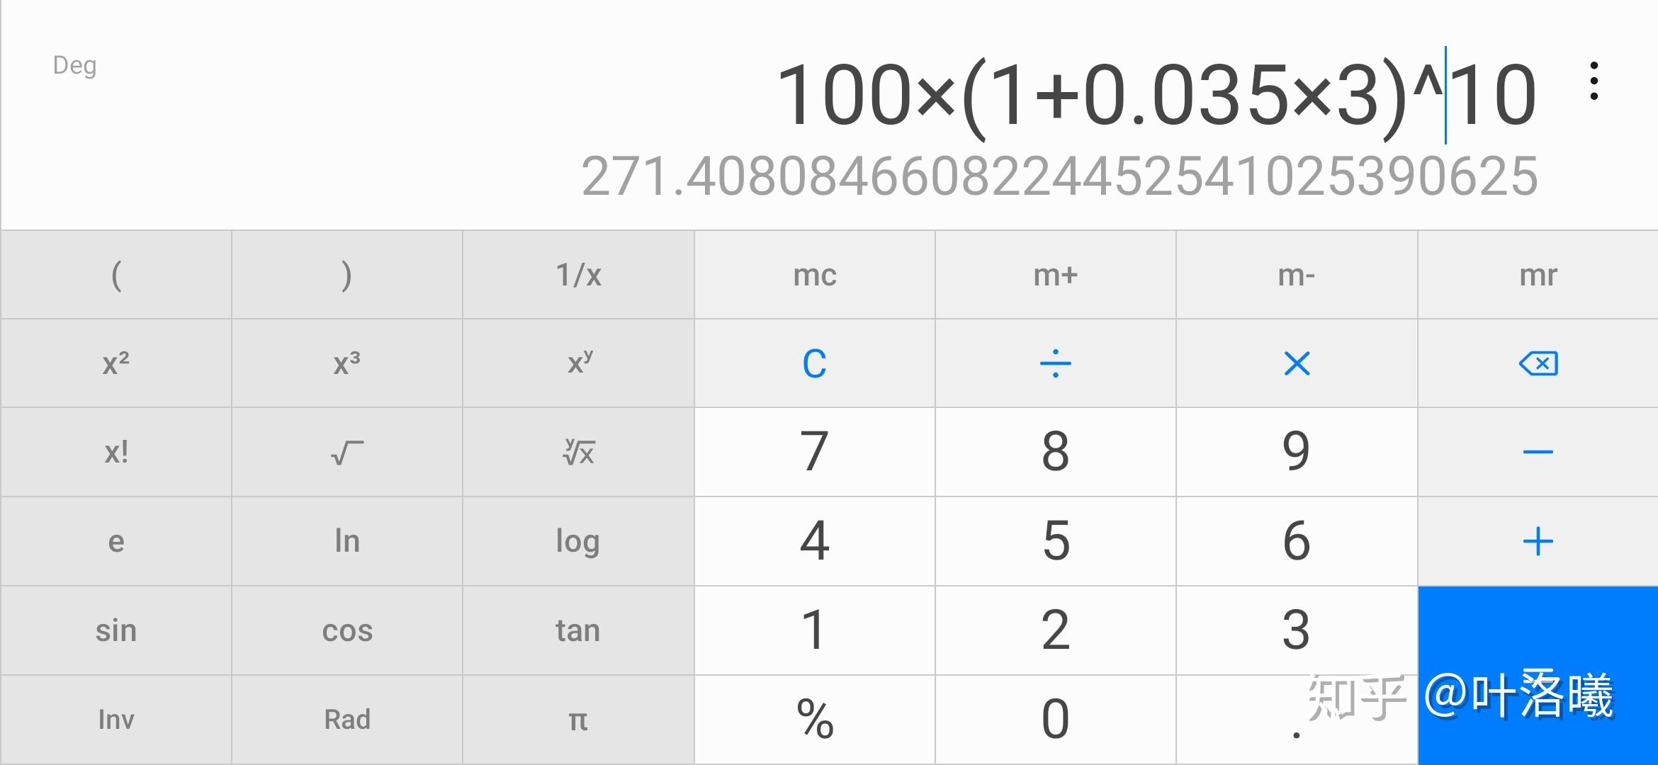The height and width of the screenshot is (765, 1658).
Task: Tap the multiplication operator key
Action: (1296, 363)
